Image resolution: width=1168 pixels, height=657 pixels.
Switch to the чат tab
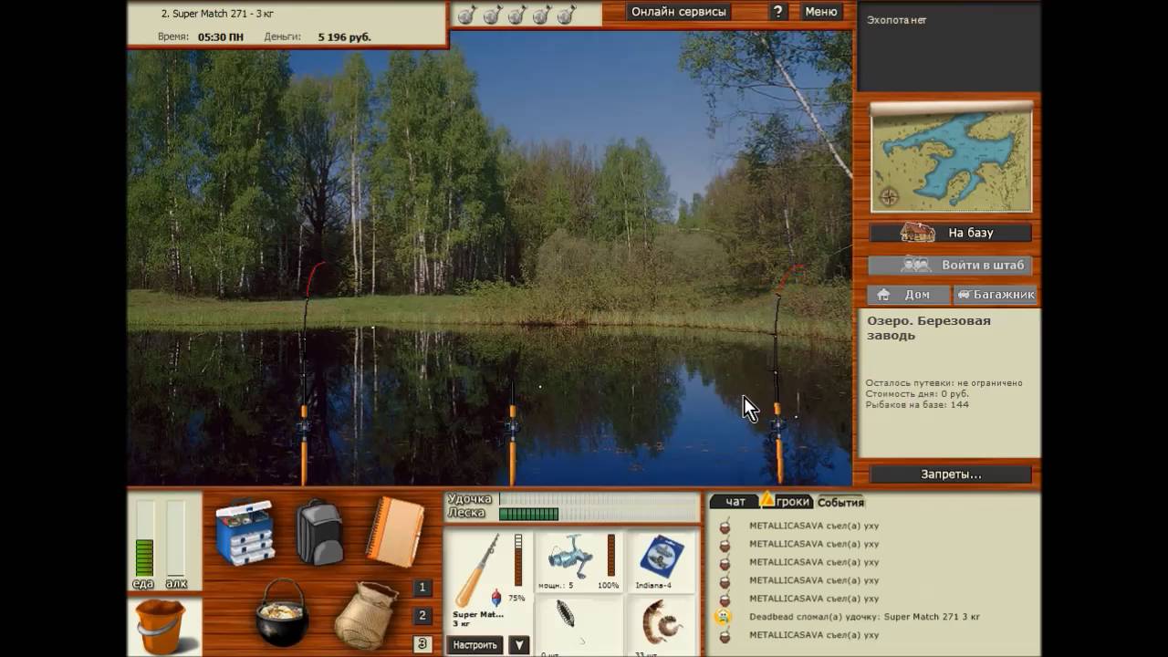(735, 502)
